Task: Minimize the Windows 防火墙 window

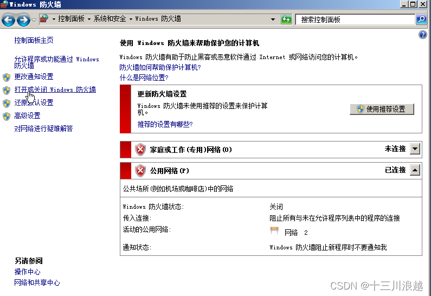Action: (404, 4)
